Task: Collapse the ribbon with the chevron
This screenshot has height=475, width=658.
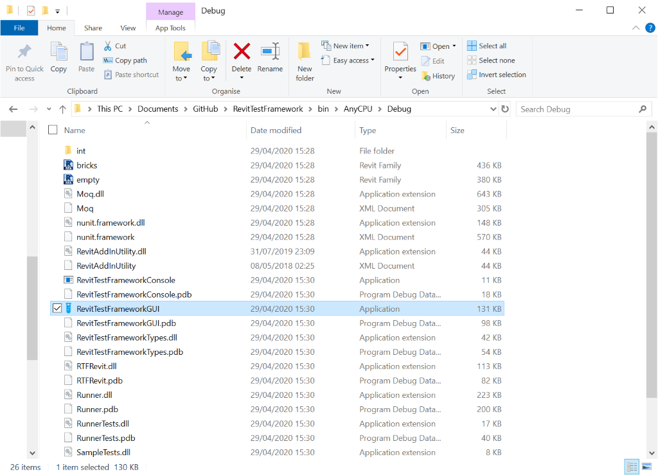Action: tap(636, 28)
